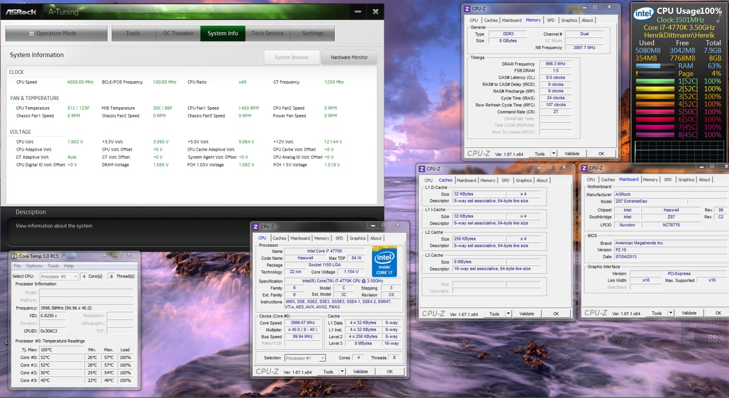This screenshot has height=398, width=729.
Task: Click the green core 1 usage bar
Action: [655, 81]
